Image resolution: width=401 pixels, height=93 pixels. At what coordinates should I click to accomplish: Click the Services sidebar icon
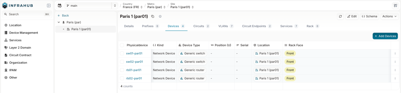coord(6,40)
